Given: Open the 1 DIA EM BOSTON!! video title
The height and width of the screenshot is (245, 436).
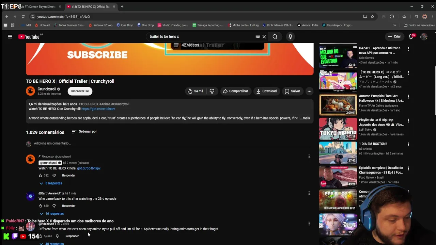Looking at the screenshot, I should [373, 144].
